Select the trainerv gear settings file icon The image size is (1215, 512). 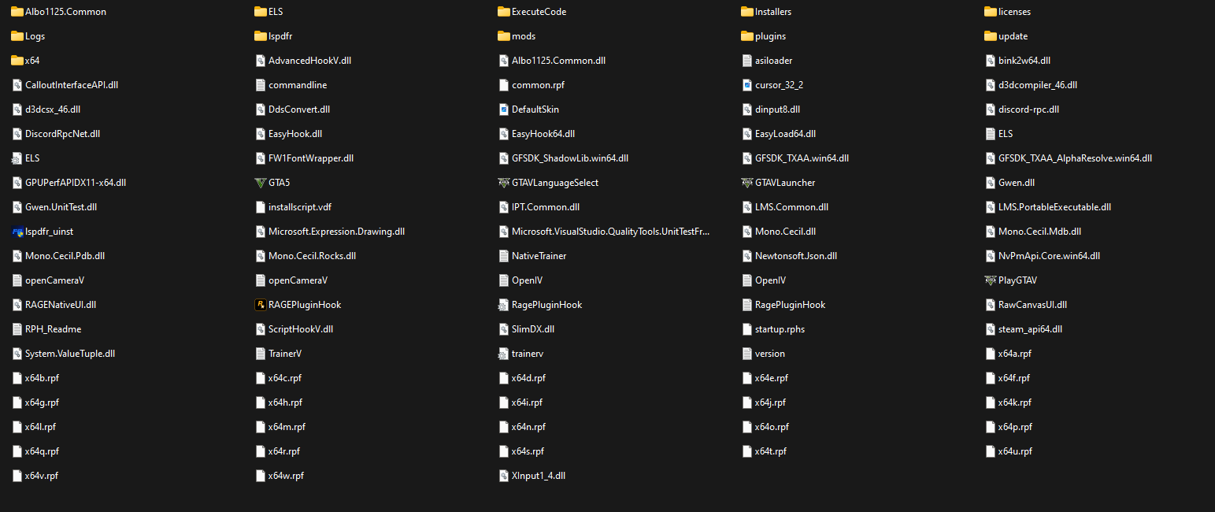(504, 354)
